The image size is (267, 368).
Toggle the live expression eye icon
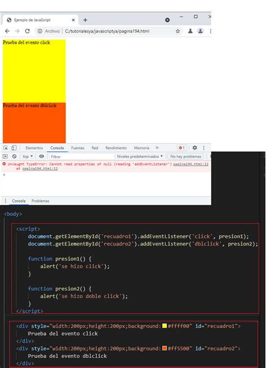42,156
